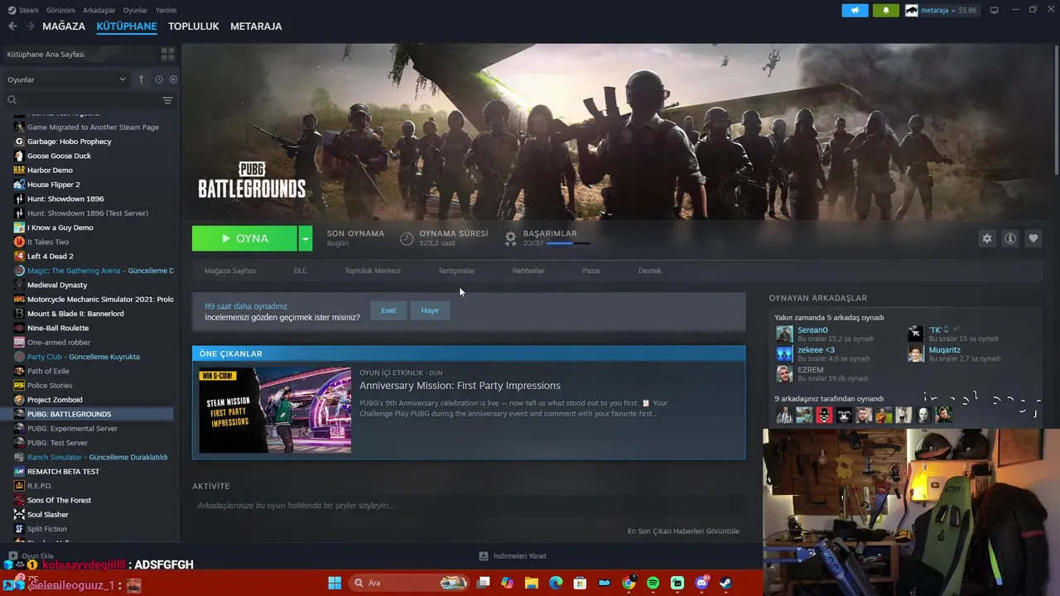The height and width of the screenshot is (596, 1060).
Task: Select Left 4 Dead 2 in library
Action: click(x=50, y=257)
